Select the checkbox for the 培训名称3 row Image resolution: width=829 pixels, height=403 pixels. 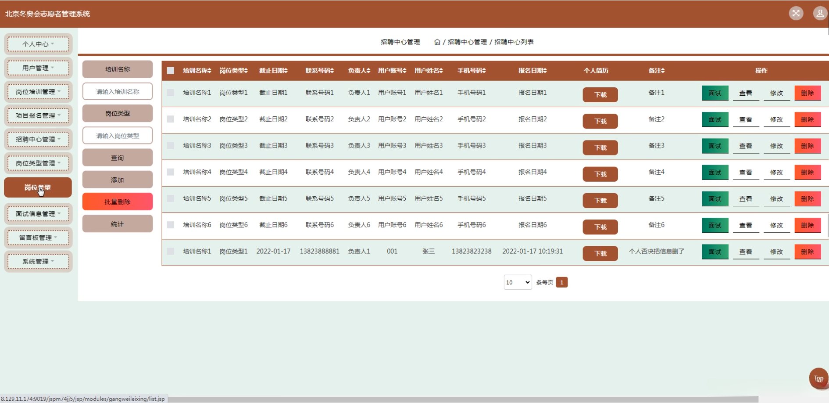tap(171, 145)
